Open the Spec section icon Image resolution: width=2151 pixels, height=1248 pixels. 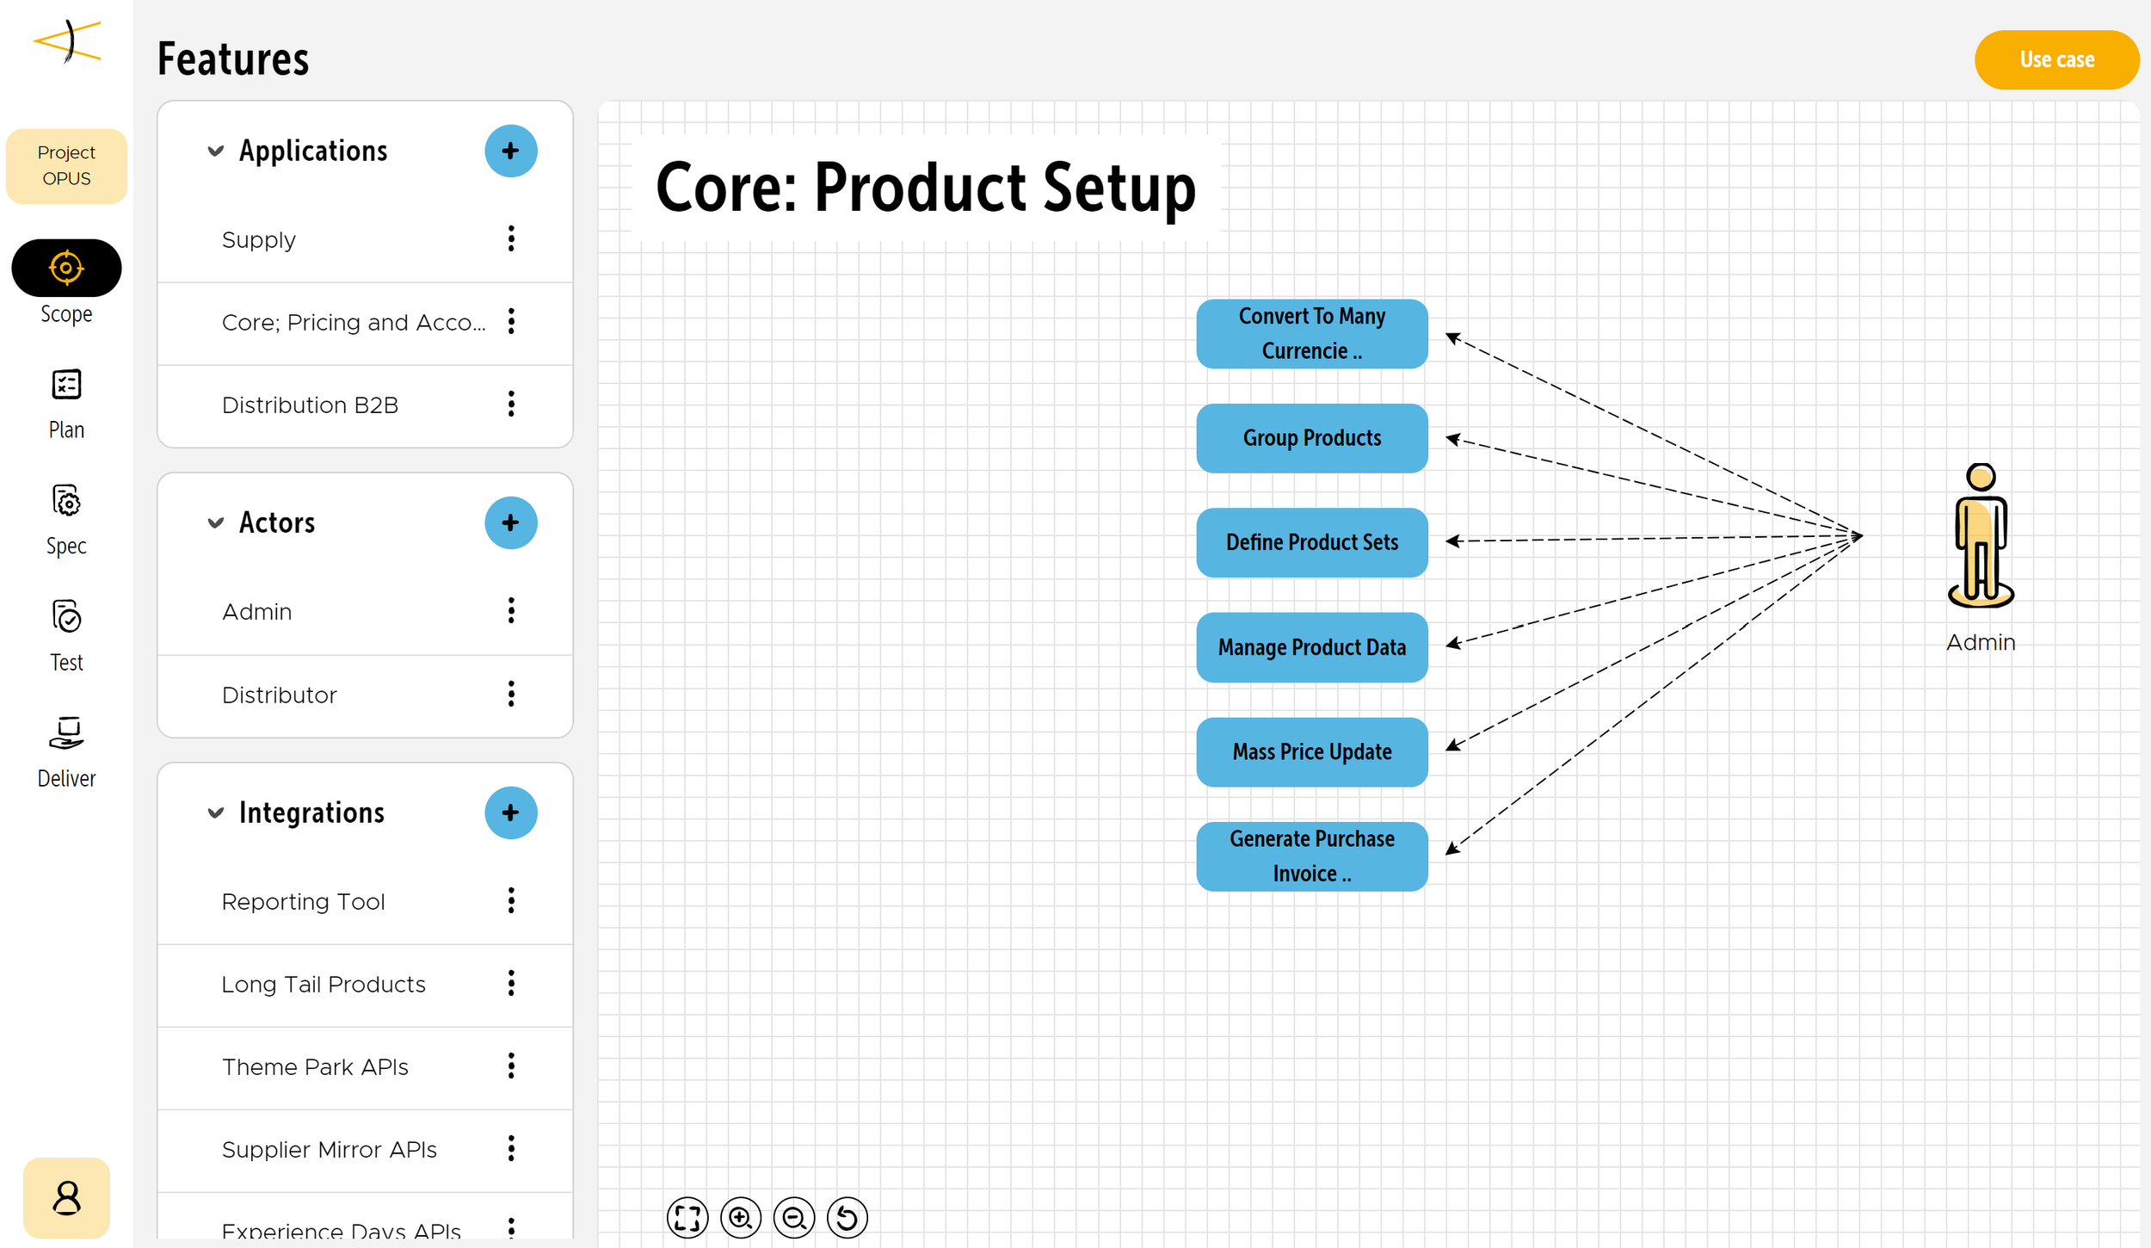tap(66, 501)
